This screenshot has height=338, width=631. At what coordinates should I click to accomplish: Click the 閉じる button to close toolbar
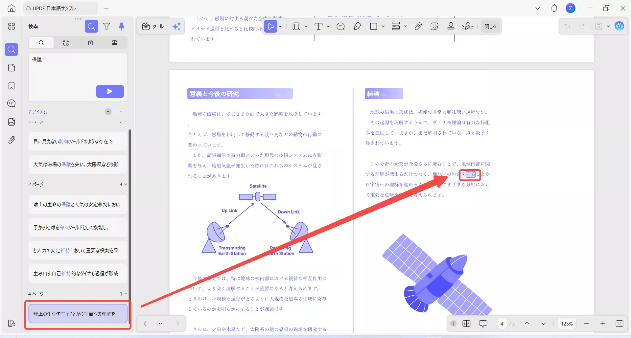tap(490, 26)
